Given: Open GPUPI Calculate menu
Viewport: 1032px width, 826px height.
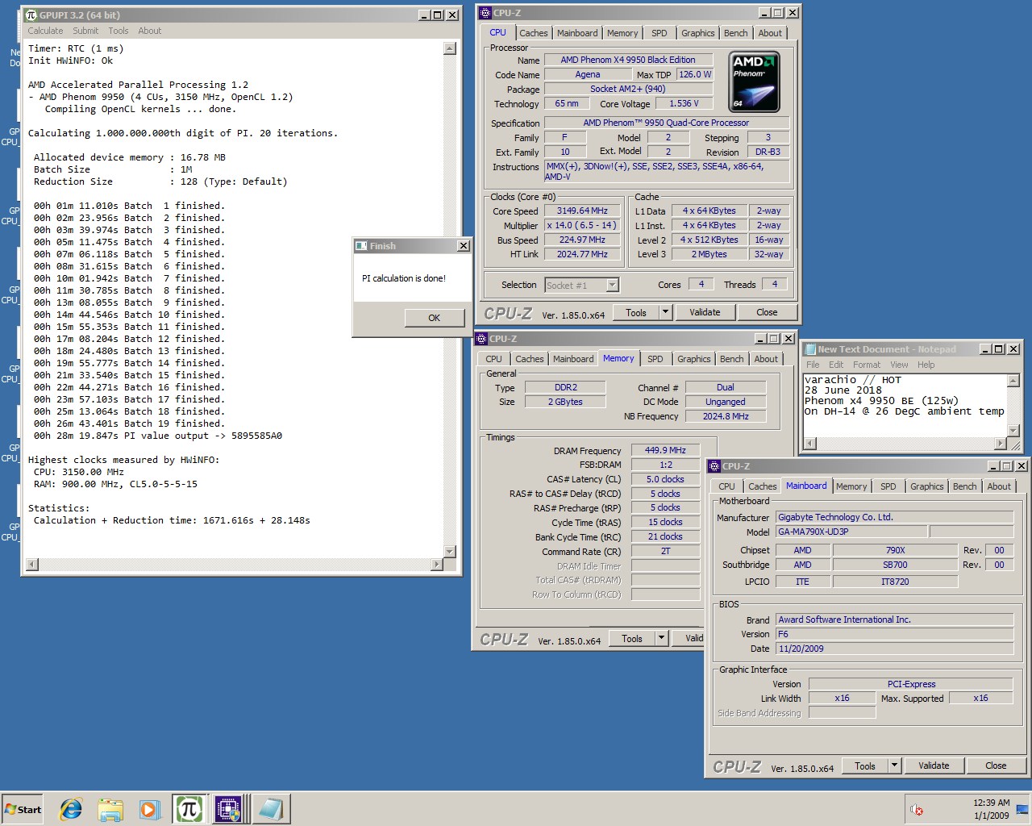Looking at the screenshot, I should point(45,31).
